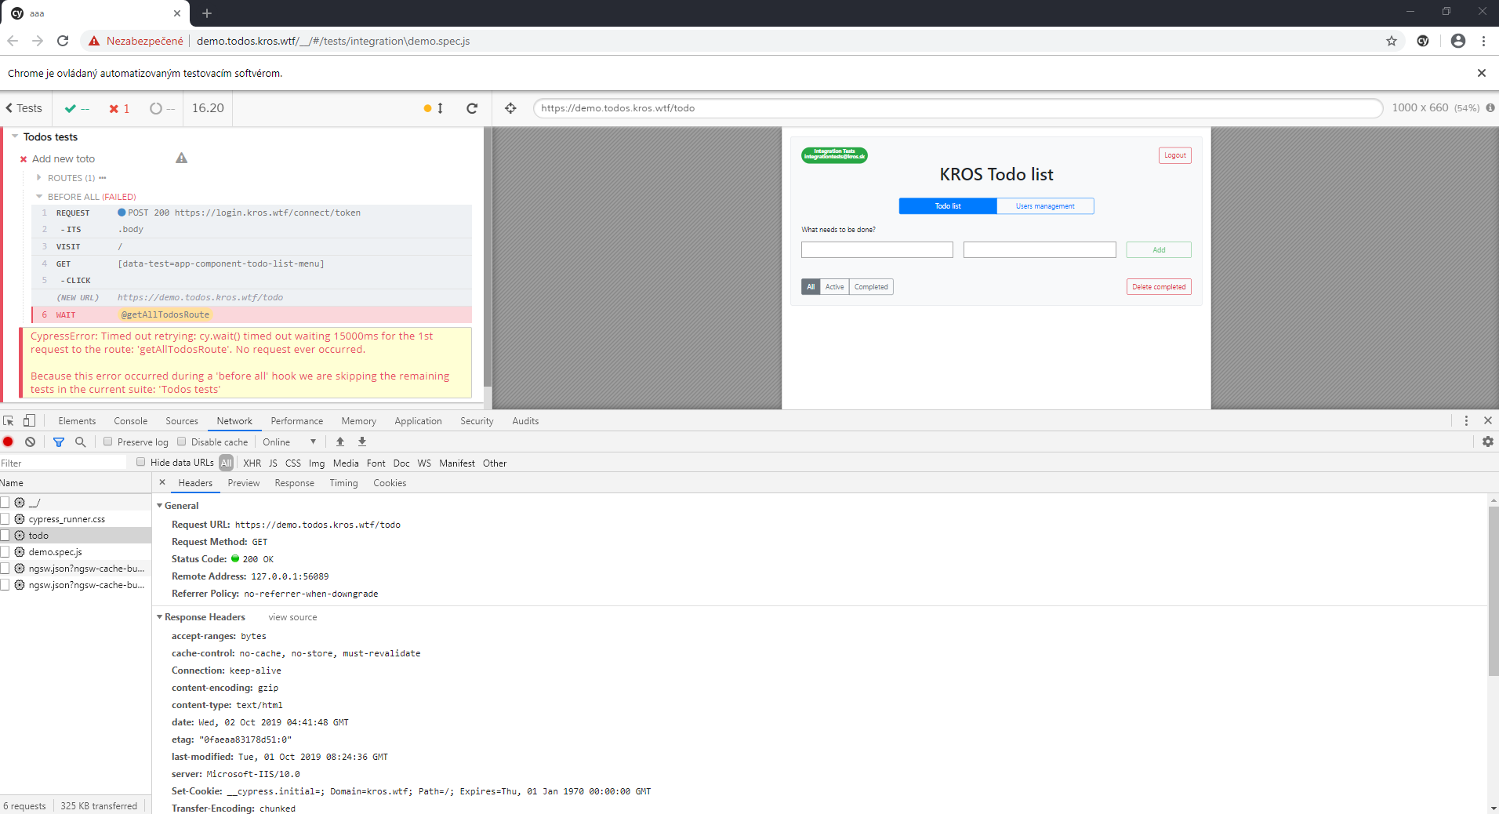This screenshot has height=814, width=1499.
Task: Enable Disable cache option
Action: click(x=180, y=442)
